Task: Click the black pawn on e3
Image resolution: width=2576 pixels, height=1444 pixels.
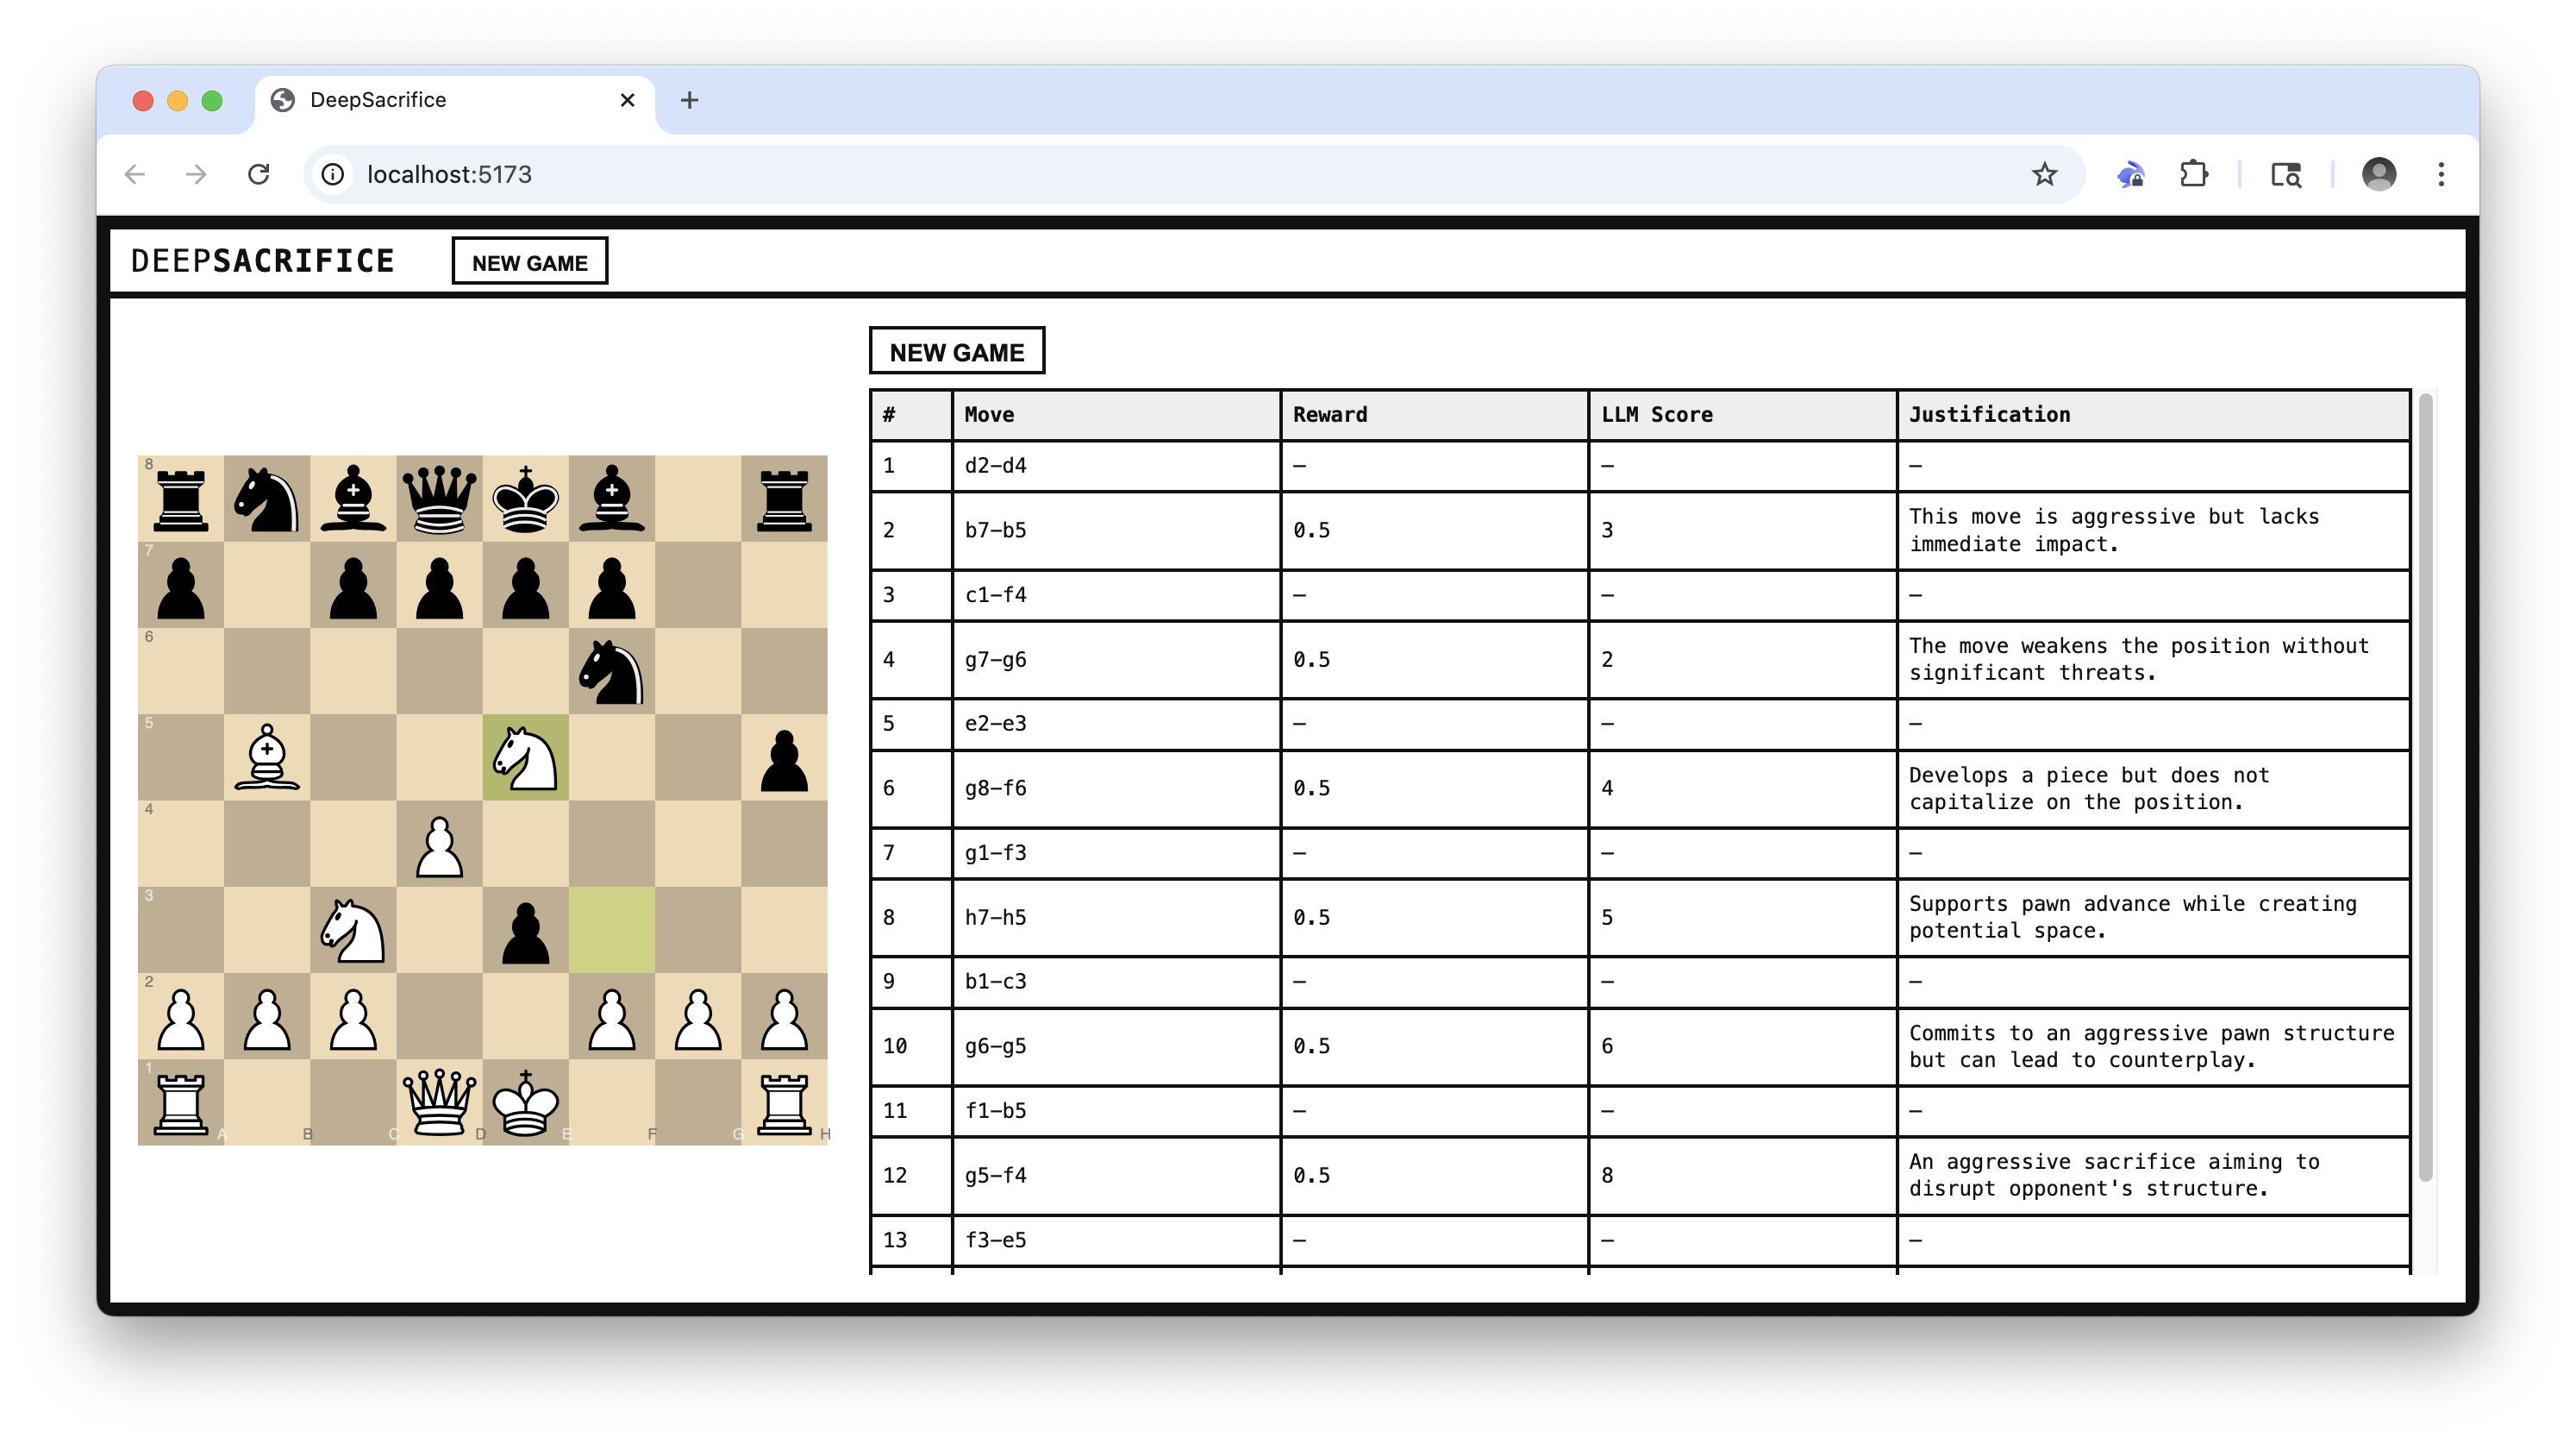Action: pos(525,930)
